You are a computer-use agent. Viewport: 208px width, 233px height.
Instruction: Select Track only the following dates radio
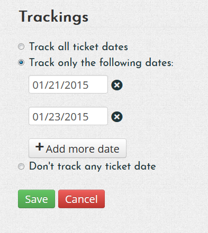pyautogui.click(x=21, y=62)
